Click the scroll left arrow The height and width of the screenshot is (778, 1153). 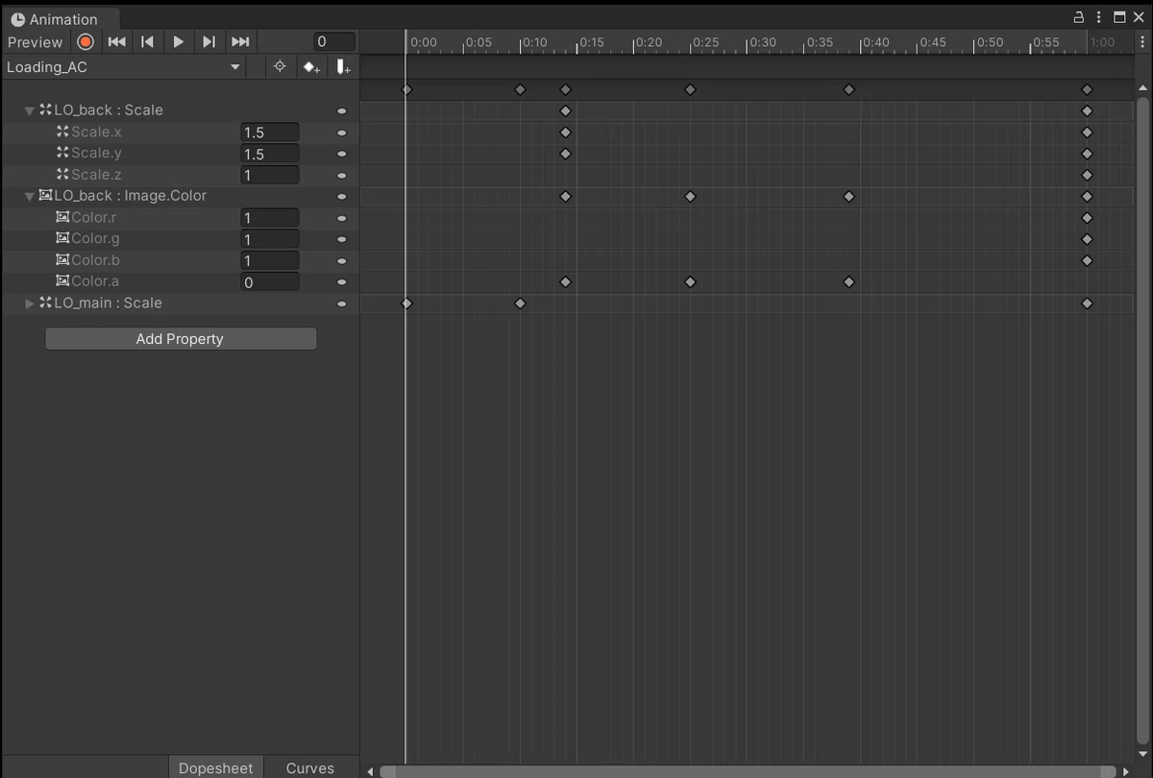coord(370,771)
